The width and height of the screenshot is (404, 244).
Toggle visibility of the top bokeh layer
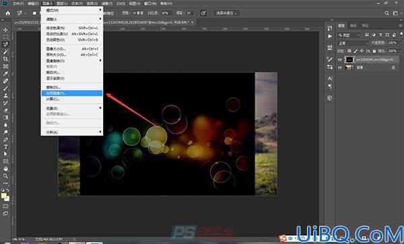coord(339,59)
